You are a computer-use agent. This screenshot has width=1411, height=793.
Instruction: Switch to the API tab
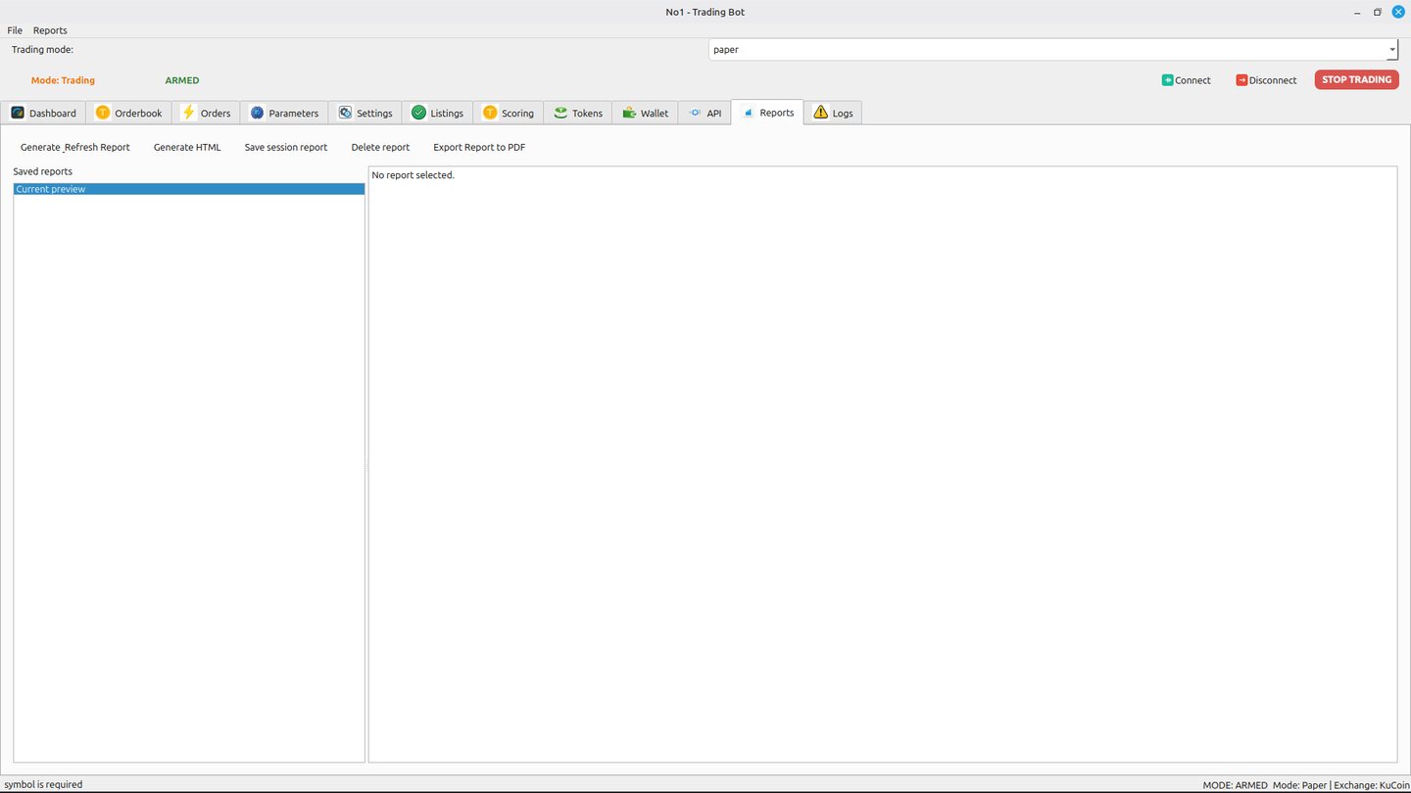[705, 113]
